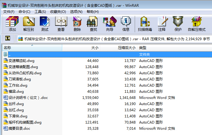Click Word icon of 设计说明书（论文）.doc
Image resolution: width=212 pixels, height=135 pixels.
[6, 97]
